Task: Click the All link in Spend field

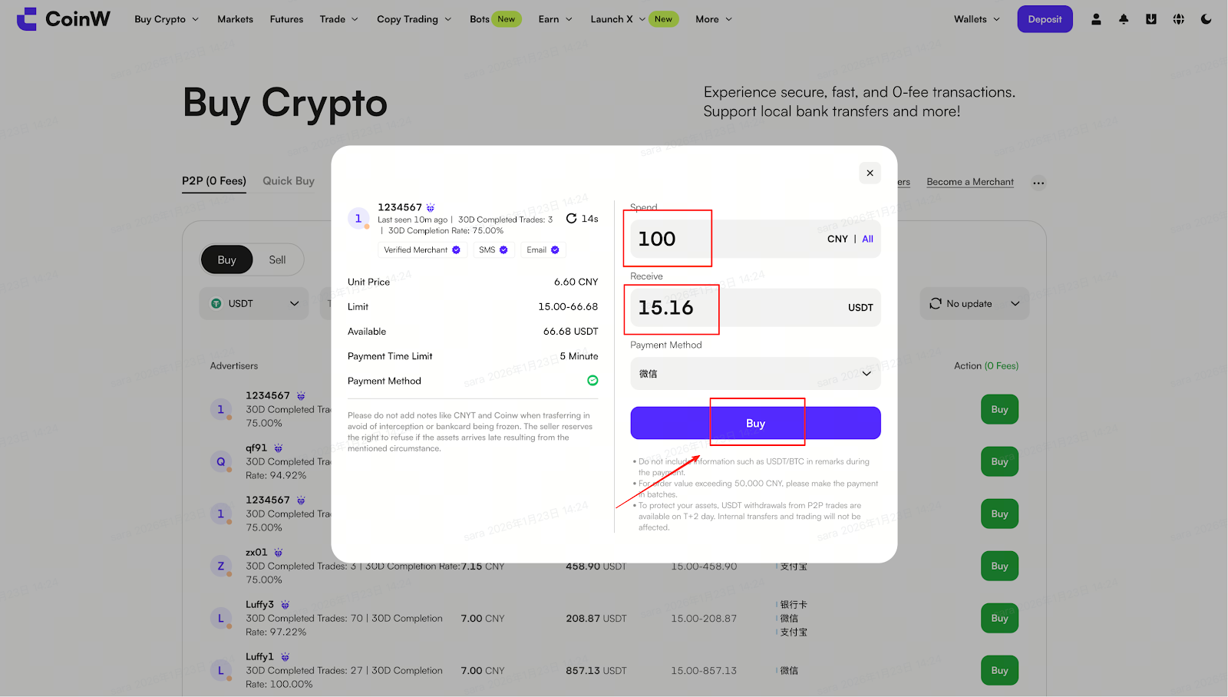Action: pos(867,239)
